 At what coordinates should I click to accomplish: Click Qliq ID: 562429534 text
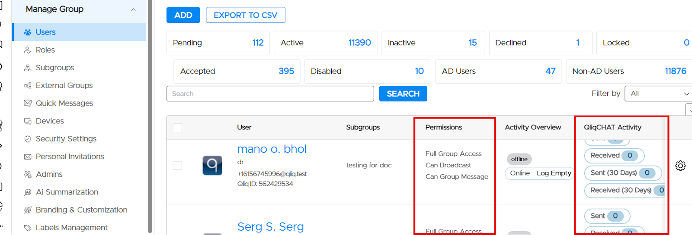tap(265, 184)
